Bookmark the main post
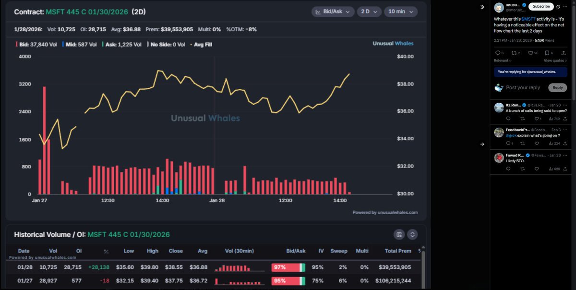This screenshot has width=576, height=290. click(548, 53)
